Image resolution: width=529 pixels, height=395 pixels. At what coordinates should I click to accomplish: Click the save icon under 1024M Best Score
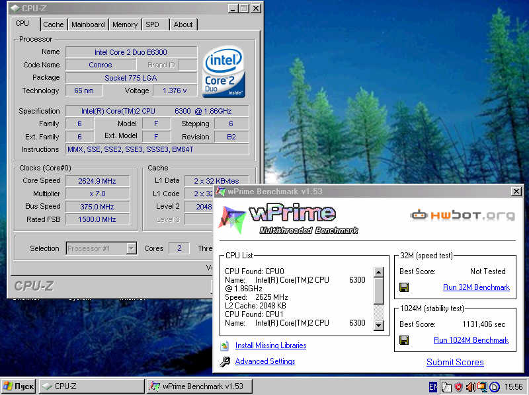point(404,340)
